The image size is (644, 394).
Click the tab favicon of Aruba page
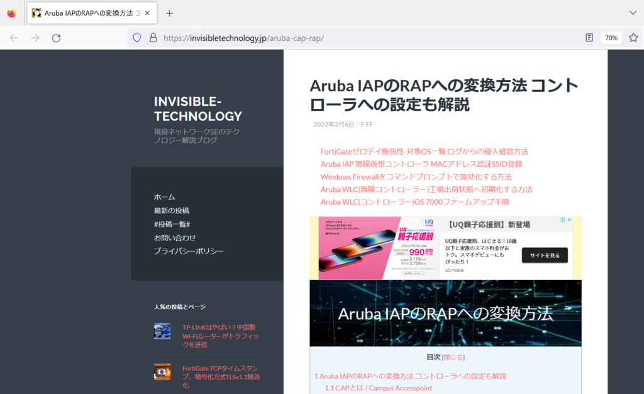click(36, 13)
